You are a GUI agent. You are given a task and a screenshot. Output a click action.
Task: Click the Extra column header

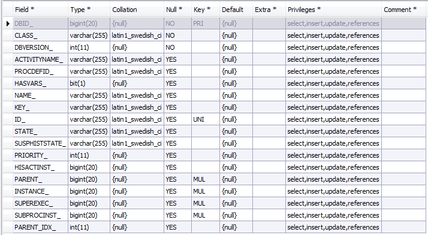(269, 10)
